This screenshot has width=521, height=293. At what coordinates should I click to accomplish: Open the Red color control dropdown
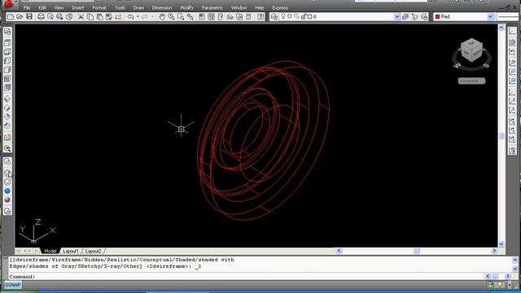[490, 16]
